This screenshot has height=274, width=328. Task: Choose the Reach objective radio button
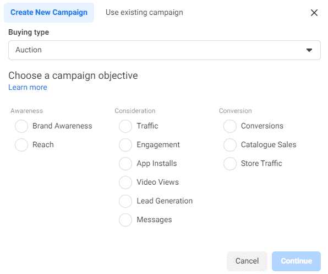point(21,145)
